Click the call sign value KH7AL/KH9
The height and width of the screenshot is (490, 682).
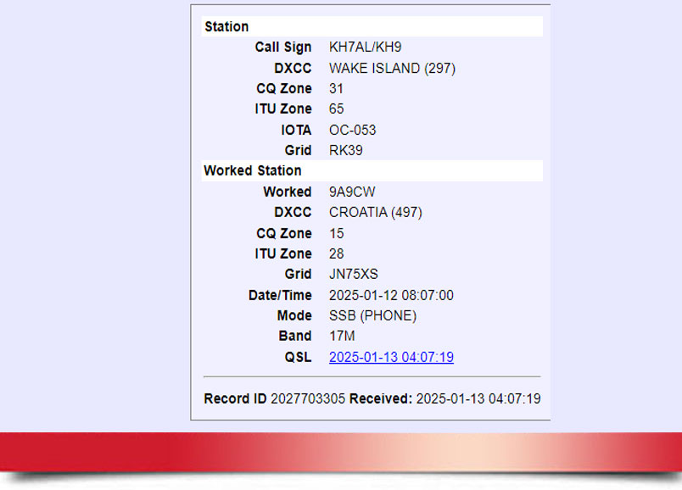(365, 47)
